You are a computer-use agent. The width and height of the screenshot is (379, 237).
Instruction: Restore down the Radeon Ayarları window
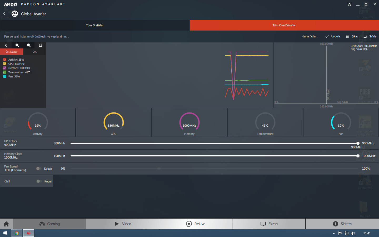coord(366,4)
